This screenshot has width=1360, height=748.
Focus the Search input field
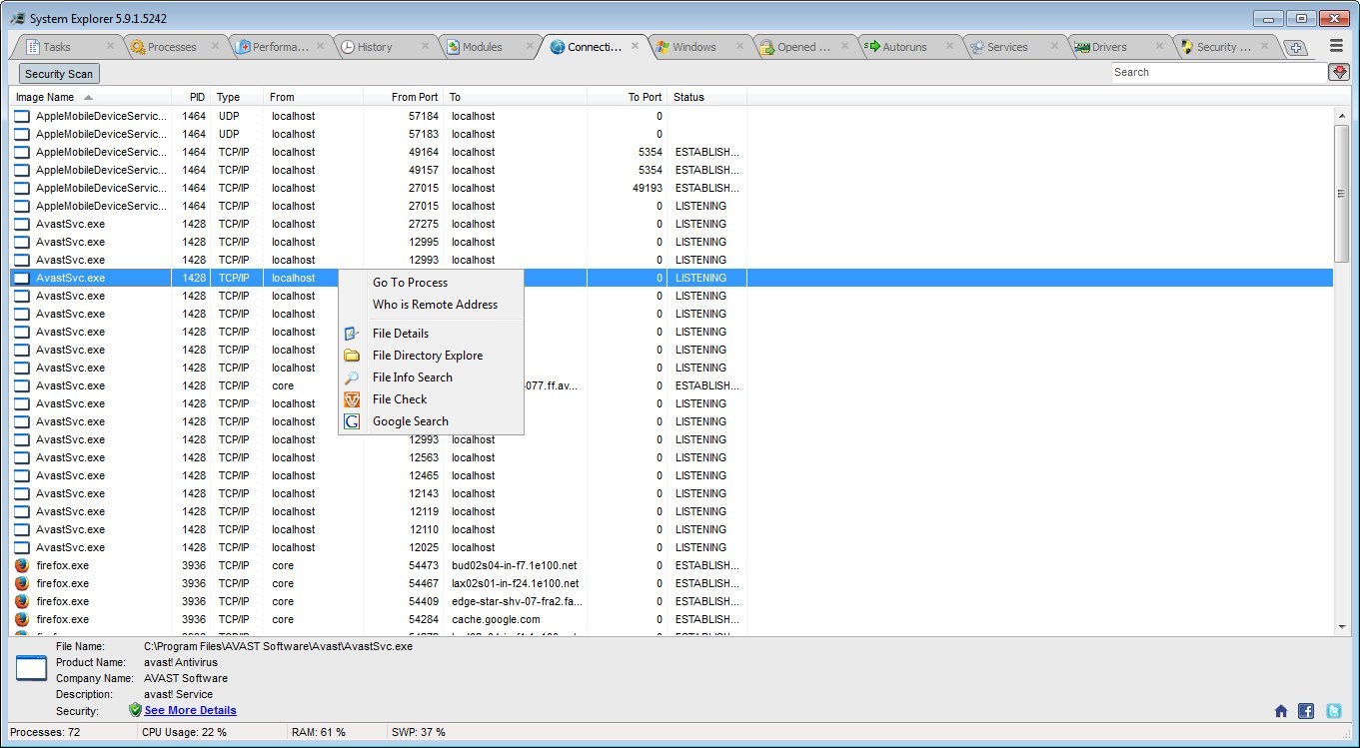tap(1218, 72)
